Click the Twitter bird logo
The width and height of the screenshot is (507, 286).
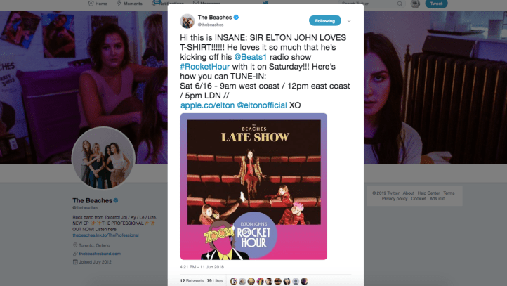click(x=265, y=3)
